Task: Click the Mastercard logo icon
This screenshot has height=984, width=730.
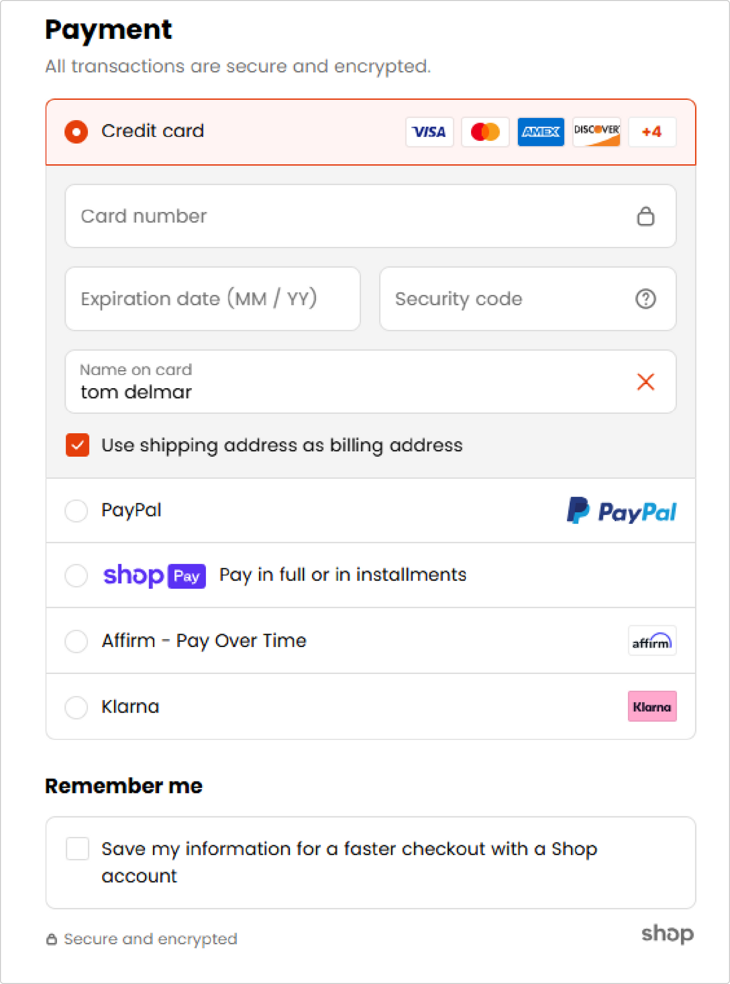Action: coord(485,132)
